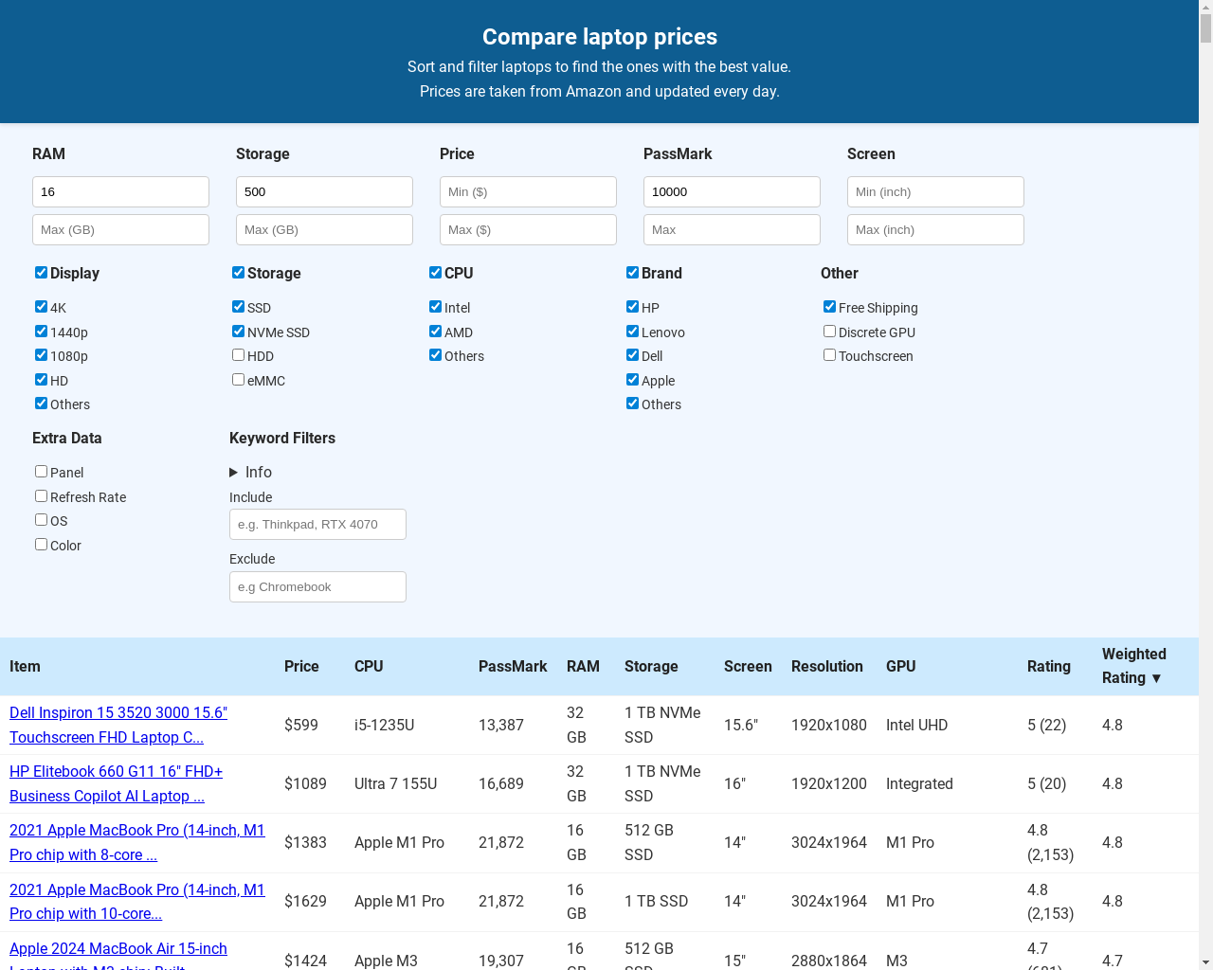Viewport: 1213px width, 970px height.
Task: Toggle the master Display group checkbox
Action: tap(41, 273)
